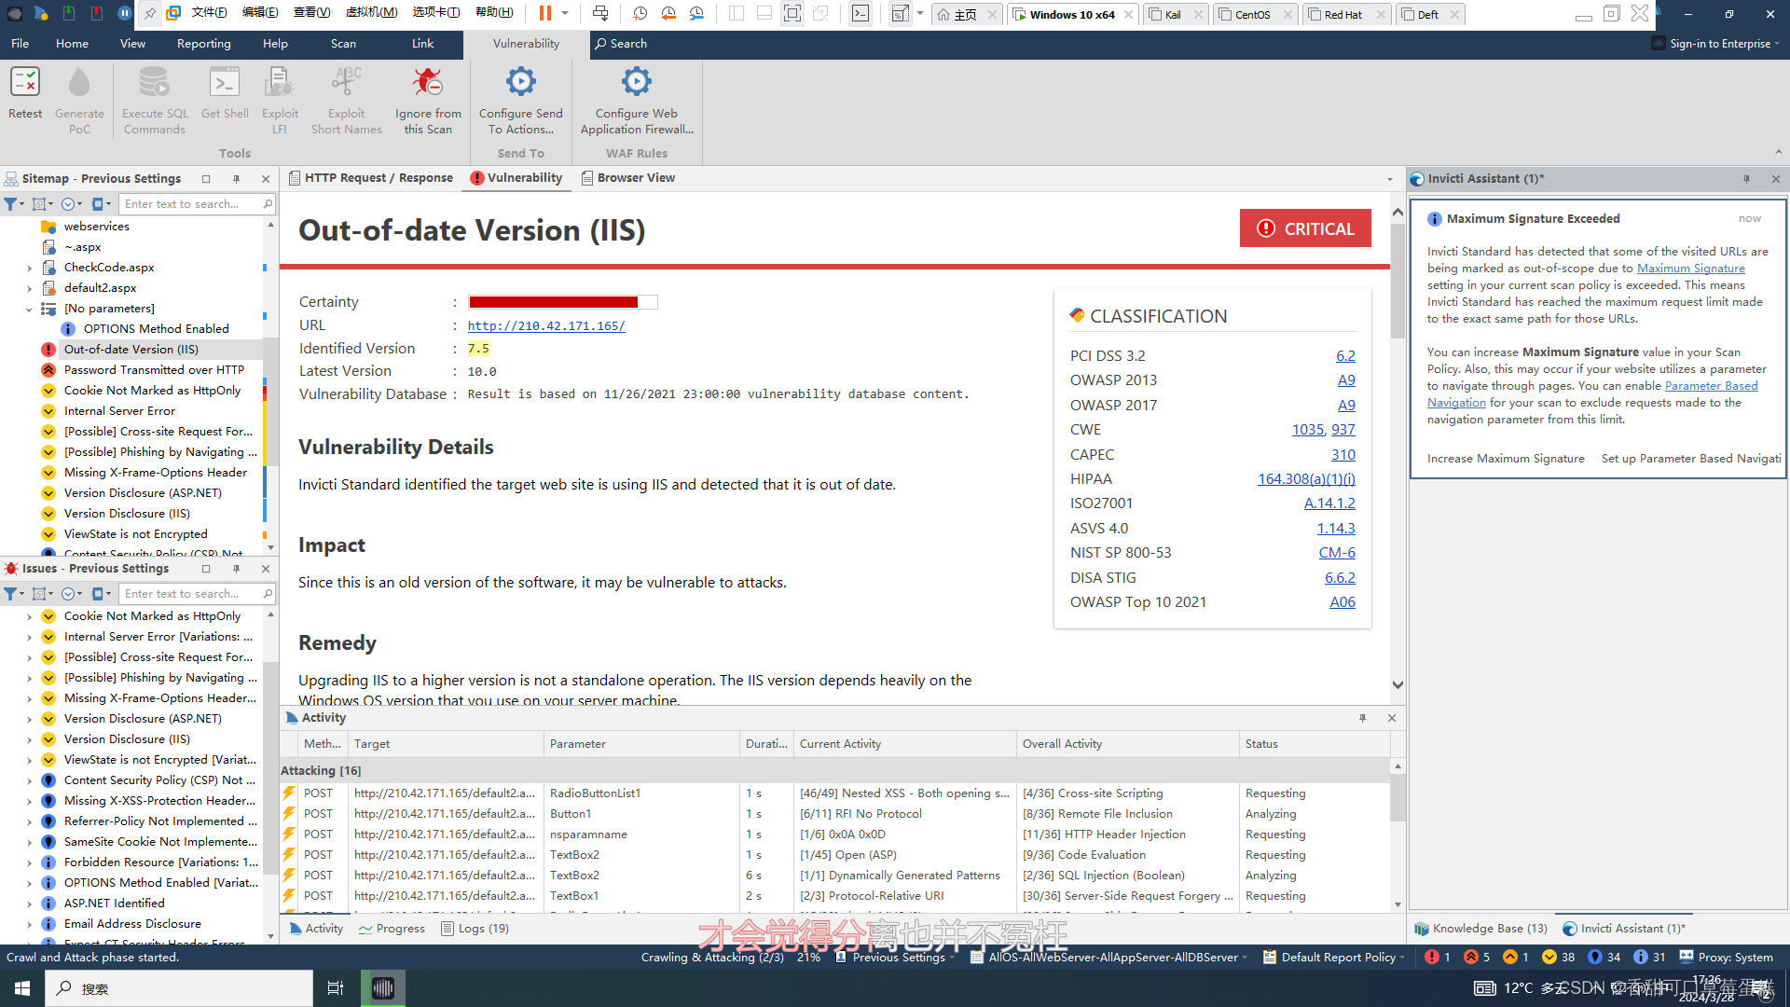Open the Windows Start menu
Screen dimensions: 1790x1007
point(22,987)
